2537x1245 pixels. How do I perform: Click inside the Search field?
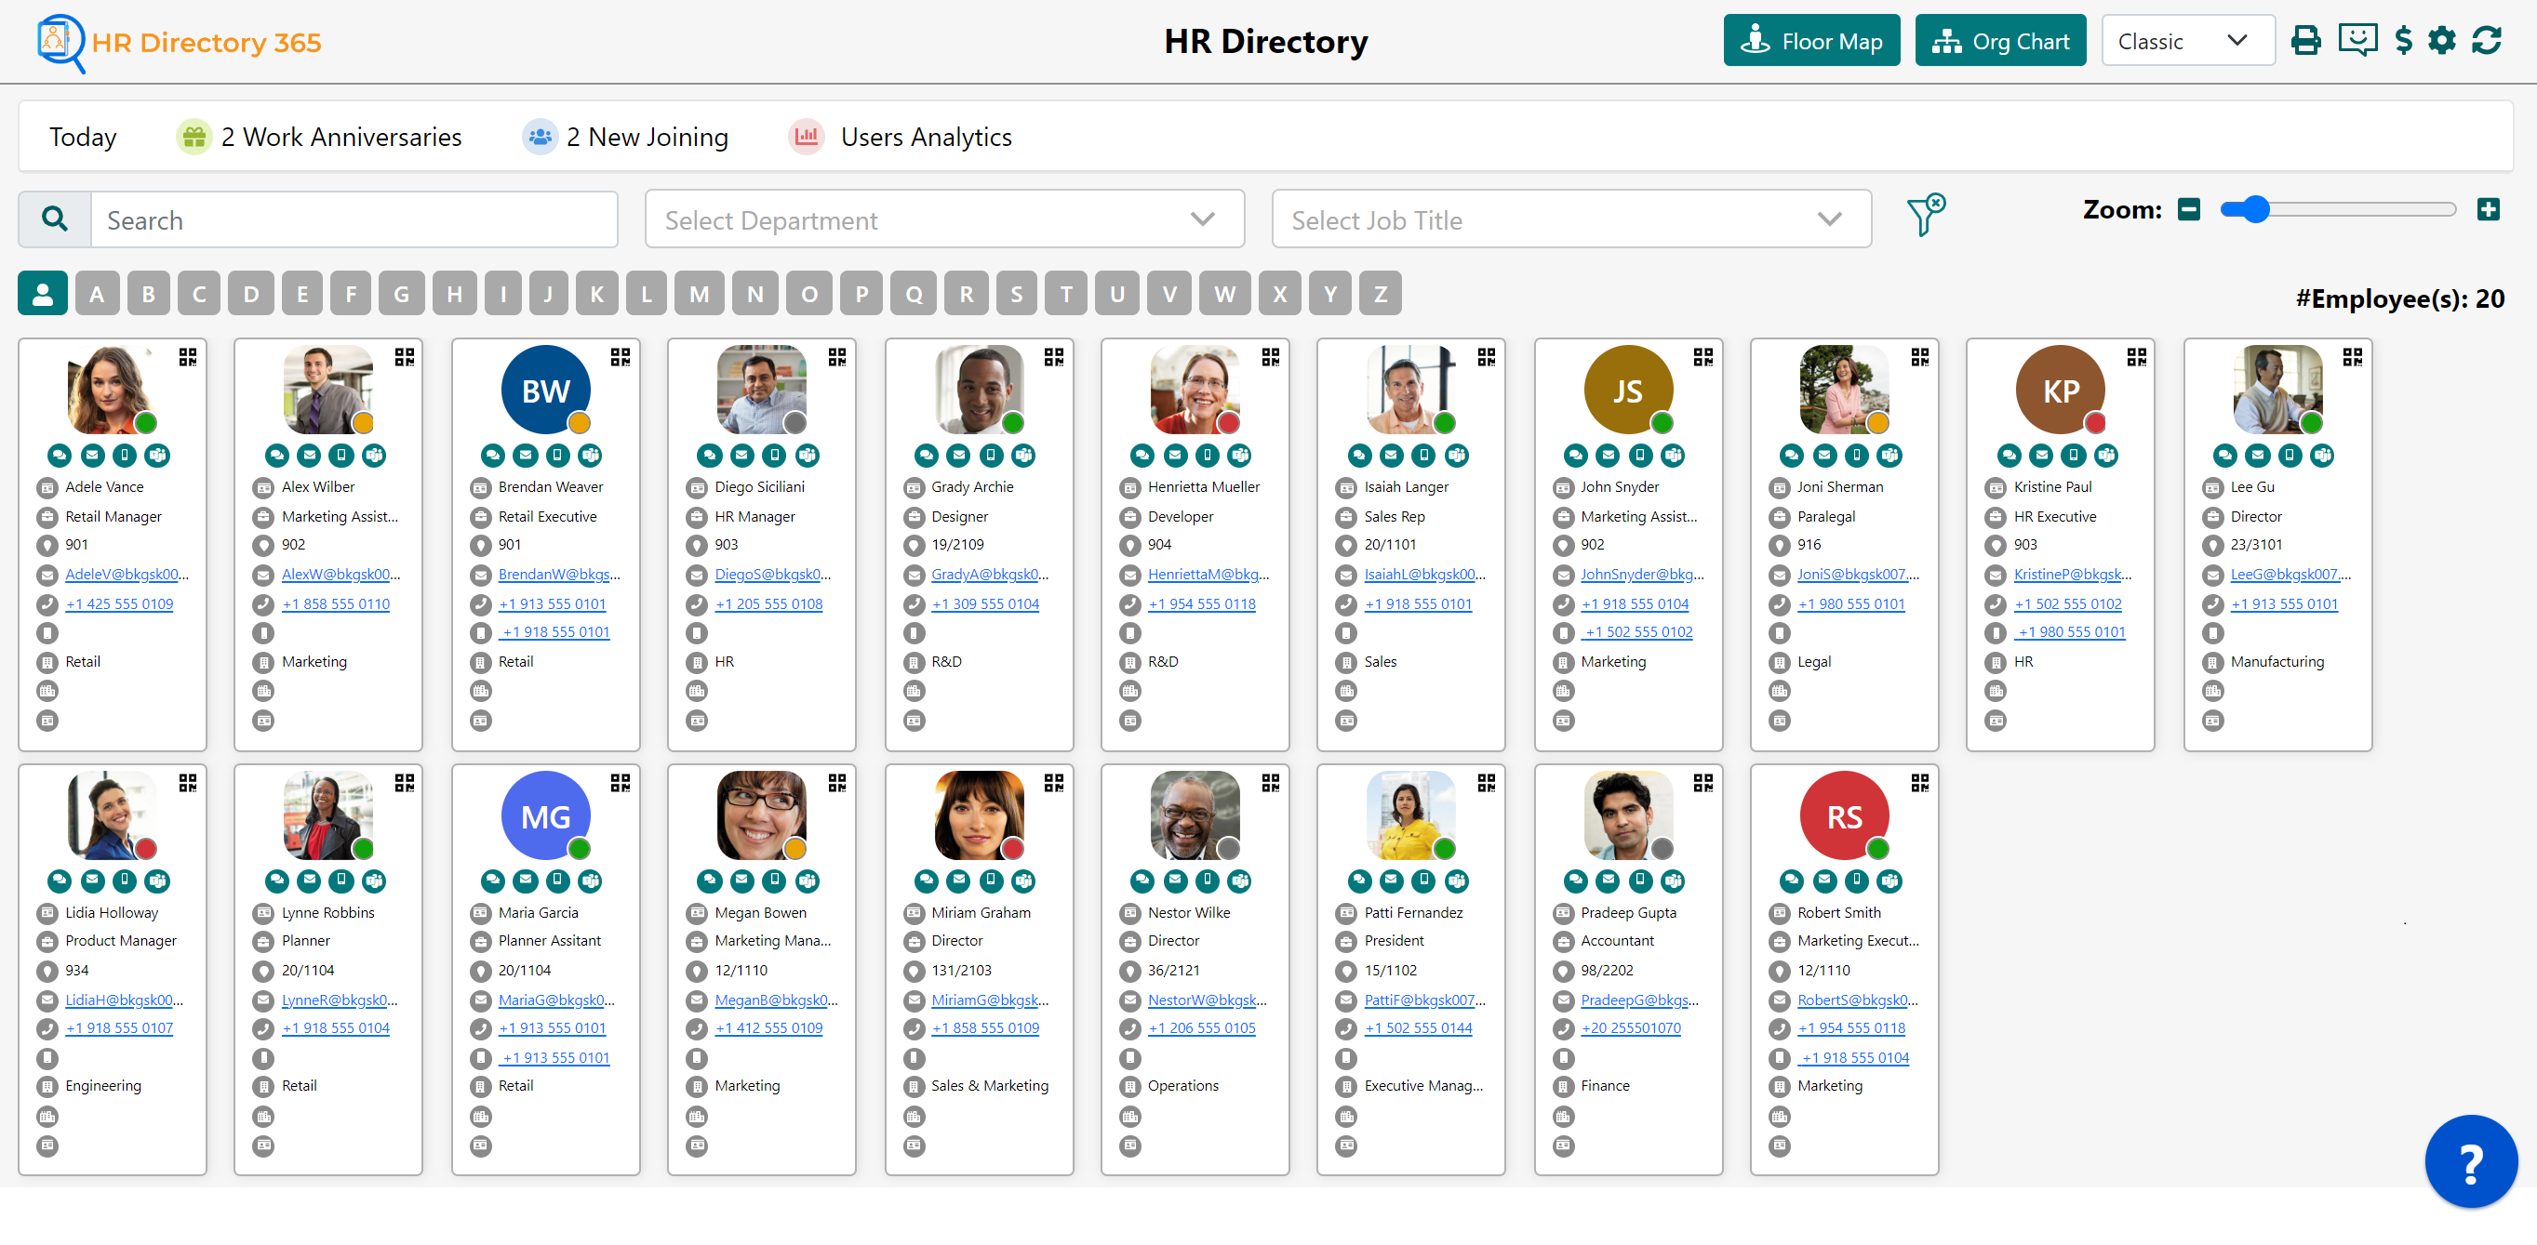coord(354,219)
